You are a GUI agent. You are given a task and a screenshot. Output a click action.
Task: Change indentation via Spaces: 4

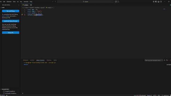pos(149,95)
